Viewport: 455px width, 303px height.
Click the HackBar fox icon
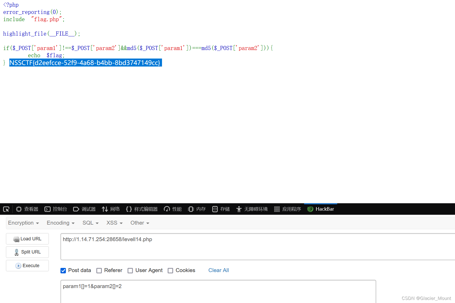(310, 209)
